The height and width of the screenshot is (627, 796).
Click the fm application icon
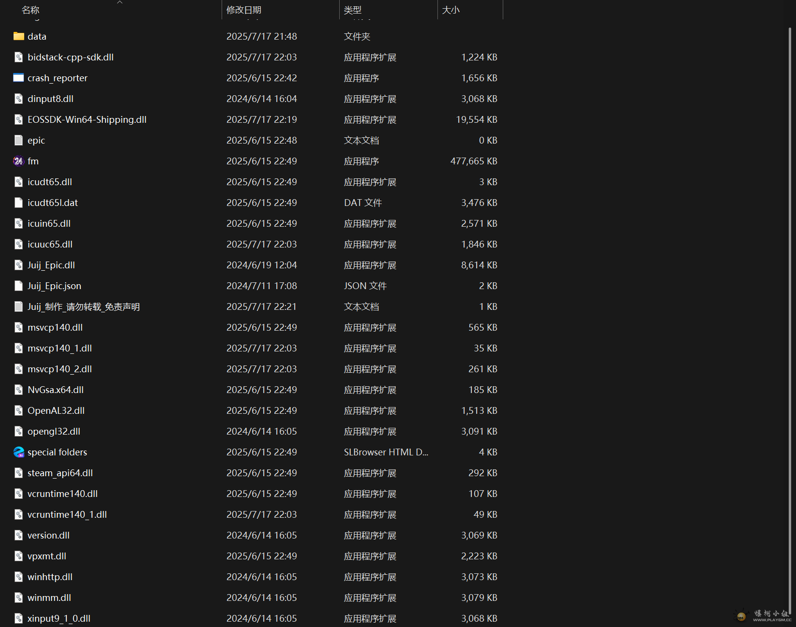coord(19,161)
